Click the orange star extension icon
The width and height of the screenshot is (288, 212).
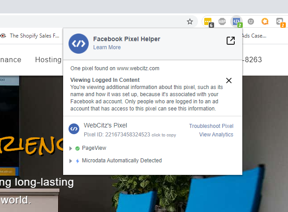(265, 21)
